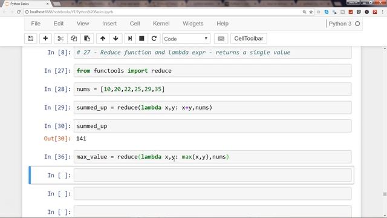Click the In [27] prompt label

[x=57, y=71]
